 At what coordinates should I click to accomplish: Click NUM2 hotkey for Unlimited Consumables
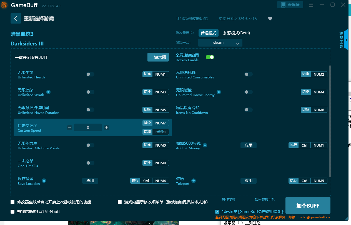click(319, 74)
